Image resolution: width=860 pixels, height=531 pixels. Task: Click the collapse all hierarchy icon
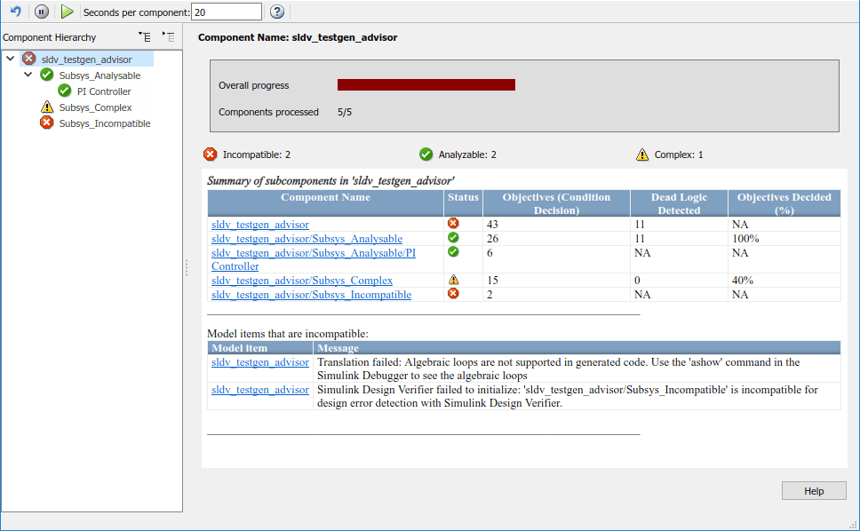pyautogui.click(x=169, y=36)
